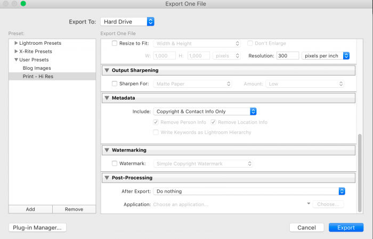Collapse the Watermarking section
Screen dimensions: 373x239
tap(107, 150)
